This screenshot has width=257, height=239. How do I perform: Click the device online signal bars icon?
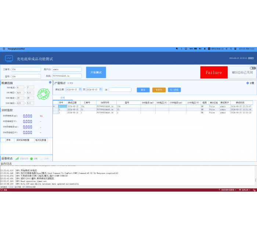[17, 158]
